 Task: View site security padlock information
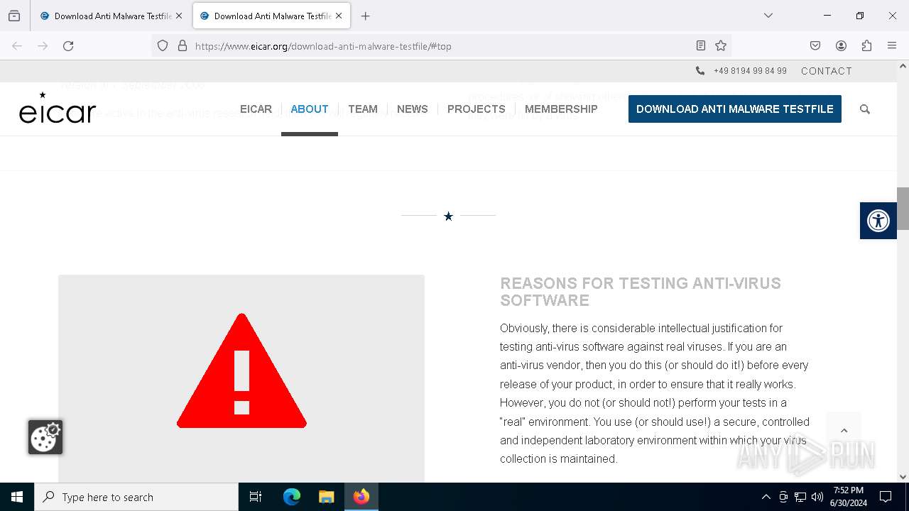183,46
